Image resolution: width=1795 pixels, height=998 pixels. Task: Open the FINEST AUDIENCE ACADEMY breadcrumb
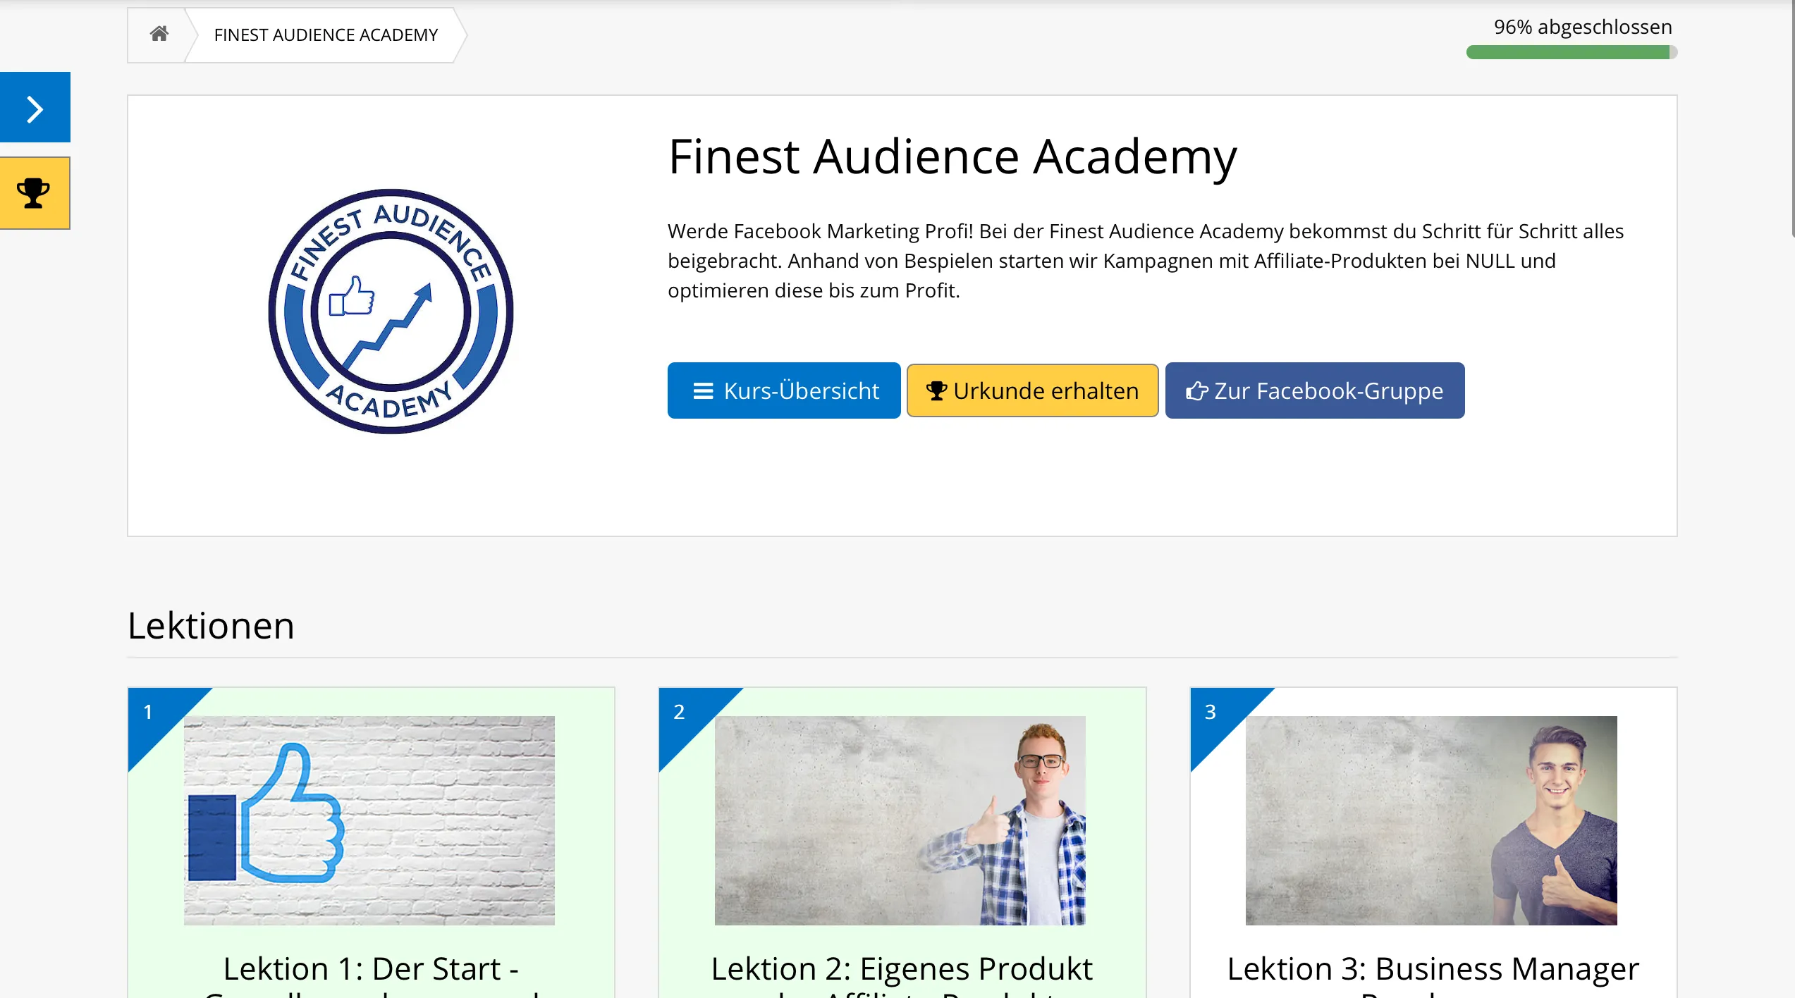click(x=326, y=35)
